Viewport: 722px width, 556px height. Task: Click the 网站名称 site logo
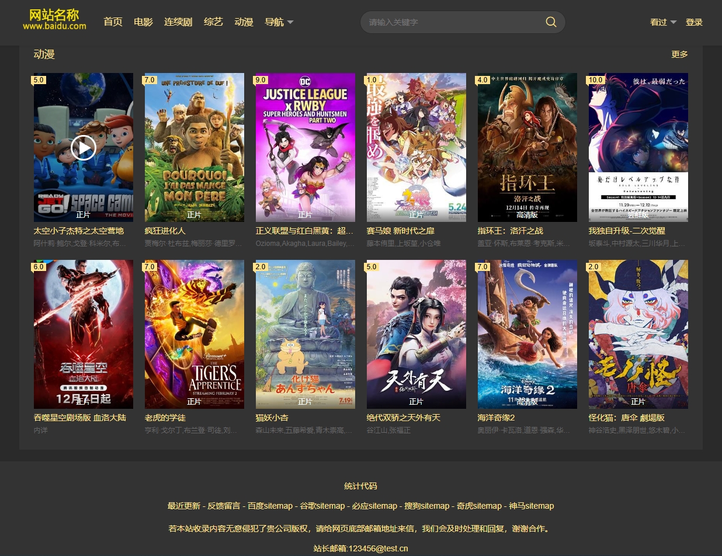[54, 20]
